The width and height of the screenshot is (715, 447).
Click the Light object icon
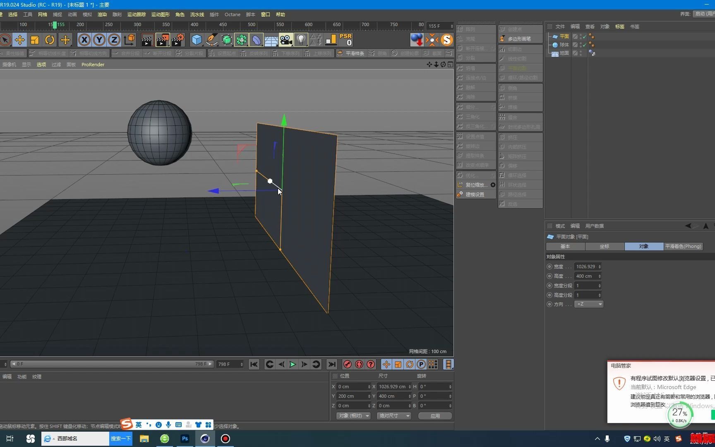tap(301, 40)
